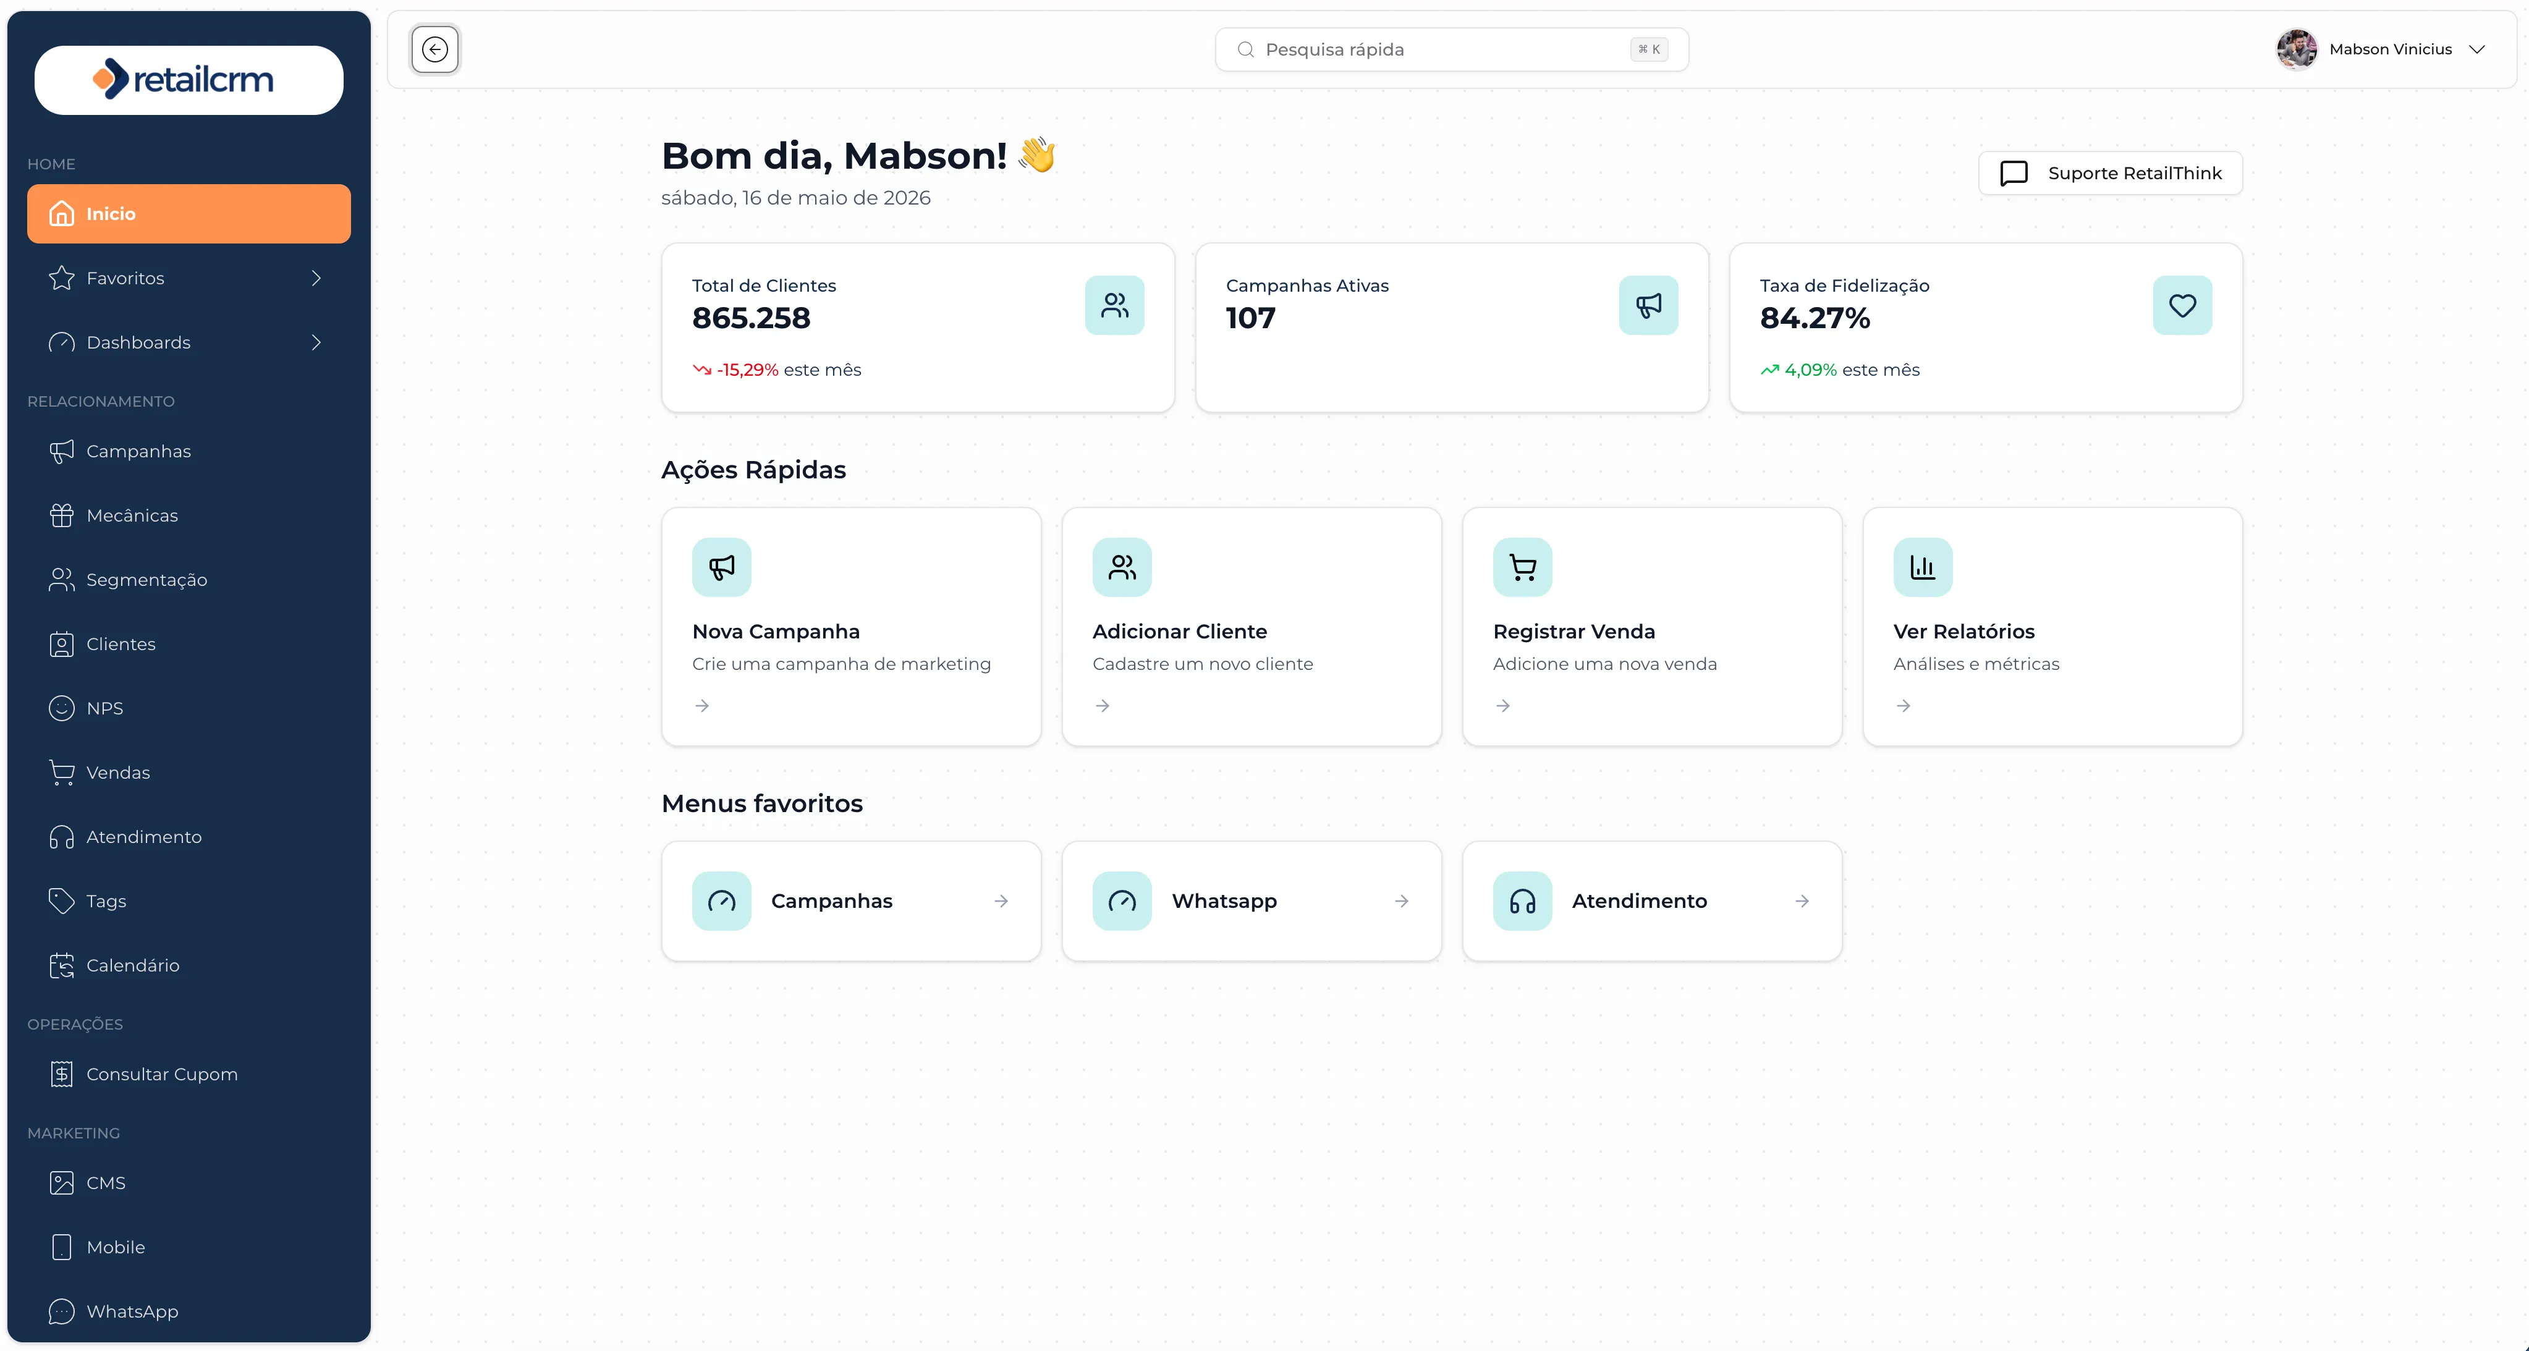Viewport: 2529px width, 1351px height.
Task: Click the back arrow circle icon
Action: coord(435,49)
